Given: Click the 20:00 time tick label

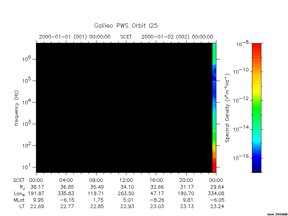Looking at the screenshot, I should pyautogui.click(x=186, y=180).
